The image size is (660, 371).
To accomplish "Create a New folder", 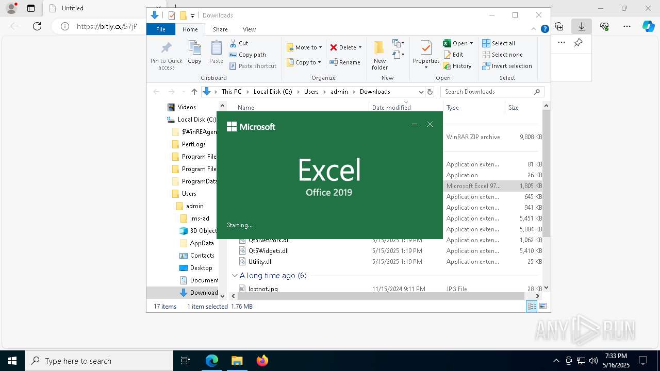I will [x=379, y=56].
